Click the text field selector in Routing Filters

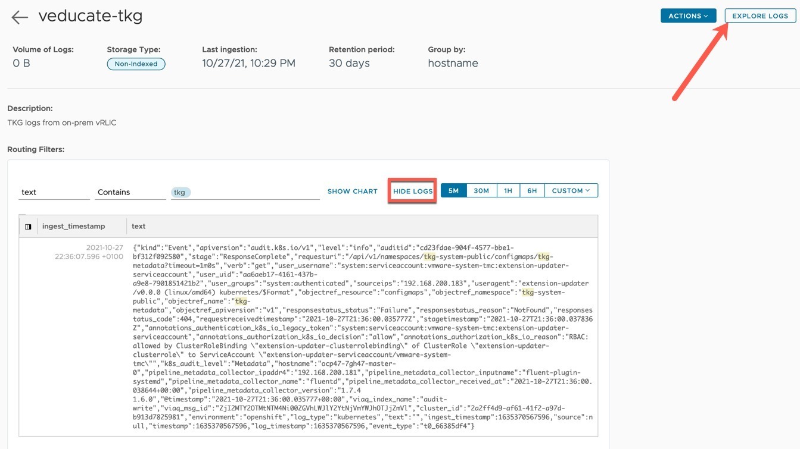[x=54, y=192]
